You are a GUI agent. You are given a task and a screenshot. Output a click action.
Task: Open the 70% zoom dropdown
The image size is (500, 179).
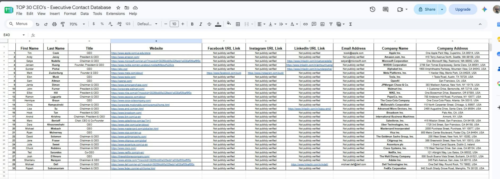point(77,24)
